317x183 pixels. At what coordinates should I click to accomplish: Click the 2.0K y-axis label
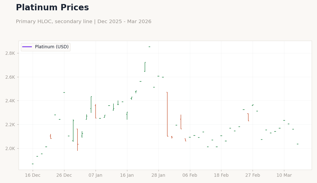pos(10,149)
